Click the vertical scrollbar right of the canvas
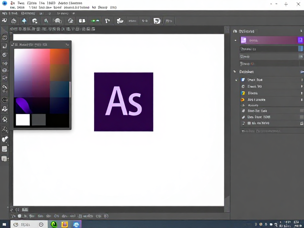Image resolution: width=304 pixels, height=228 pixels. click(227, 120)
